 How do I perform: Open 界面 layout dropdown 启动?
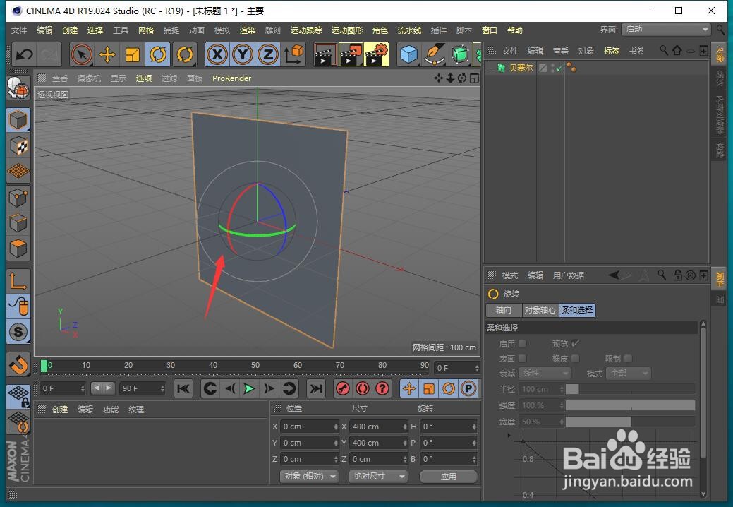(667, 30)
